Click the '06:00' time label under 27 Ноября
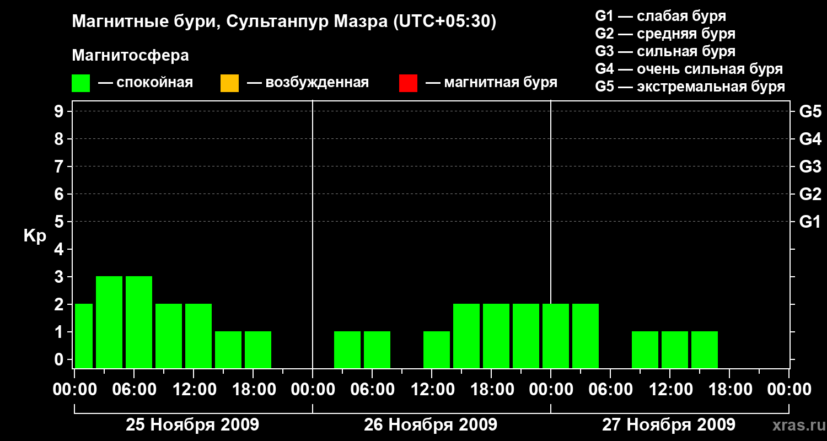827x441 pixels. (x=610, y=390)
